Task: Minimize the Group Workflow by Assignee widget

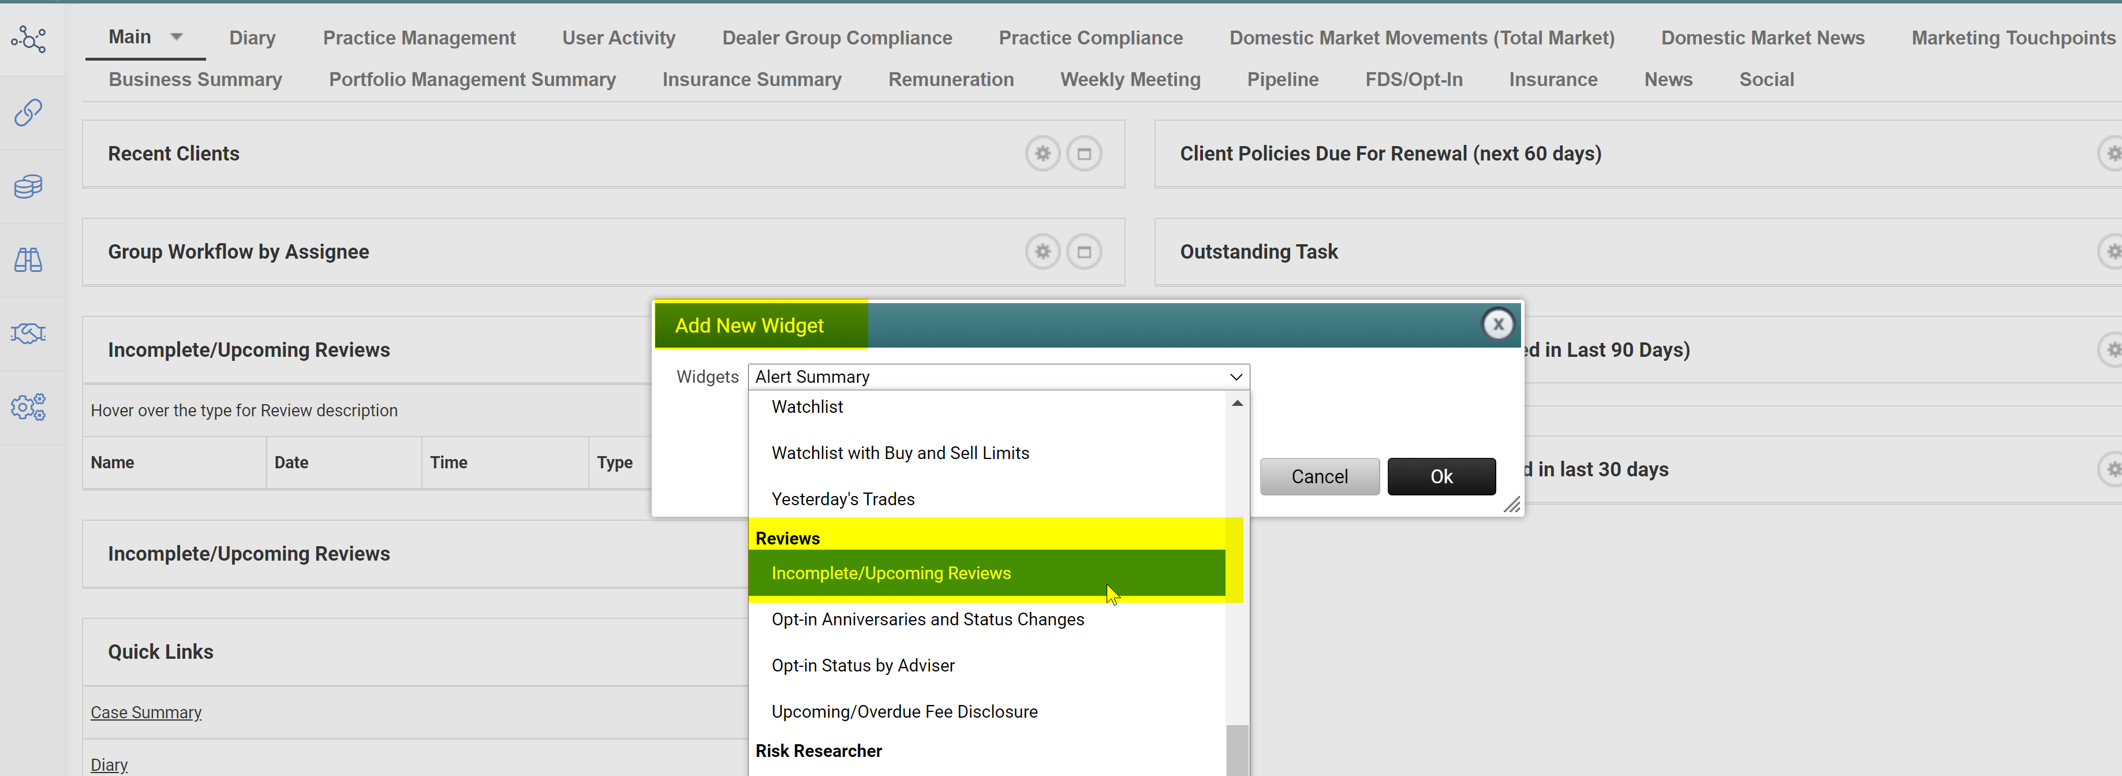Action: [x=1084, y=252]
